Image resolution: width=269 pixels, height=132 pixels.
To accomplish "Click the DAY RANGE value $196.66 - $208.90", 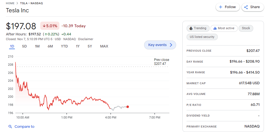I will (245, 62).
